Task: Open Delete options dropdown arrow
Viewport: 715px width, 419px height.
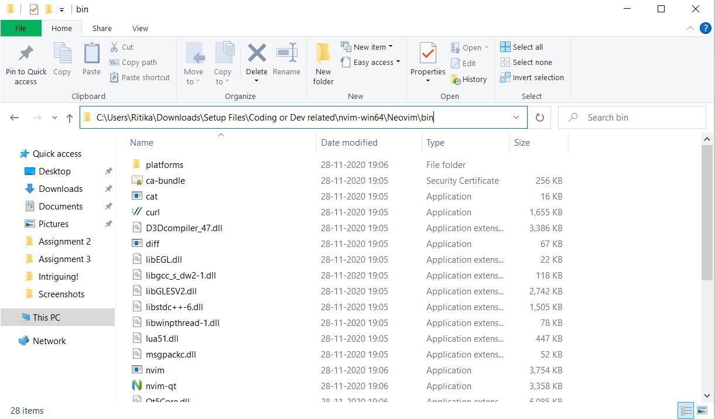Action: (256, 81)
